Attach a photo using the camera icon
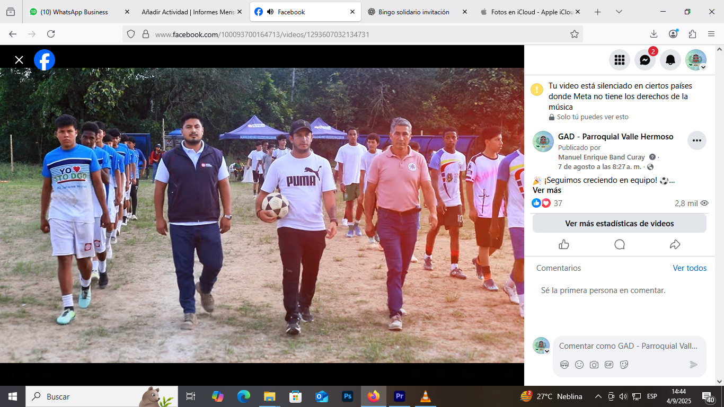724x407 pixels. (594, 365)
